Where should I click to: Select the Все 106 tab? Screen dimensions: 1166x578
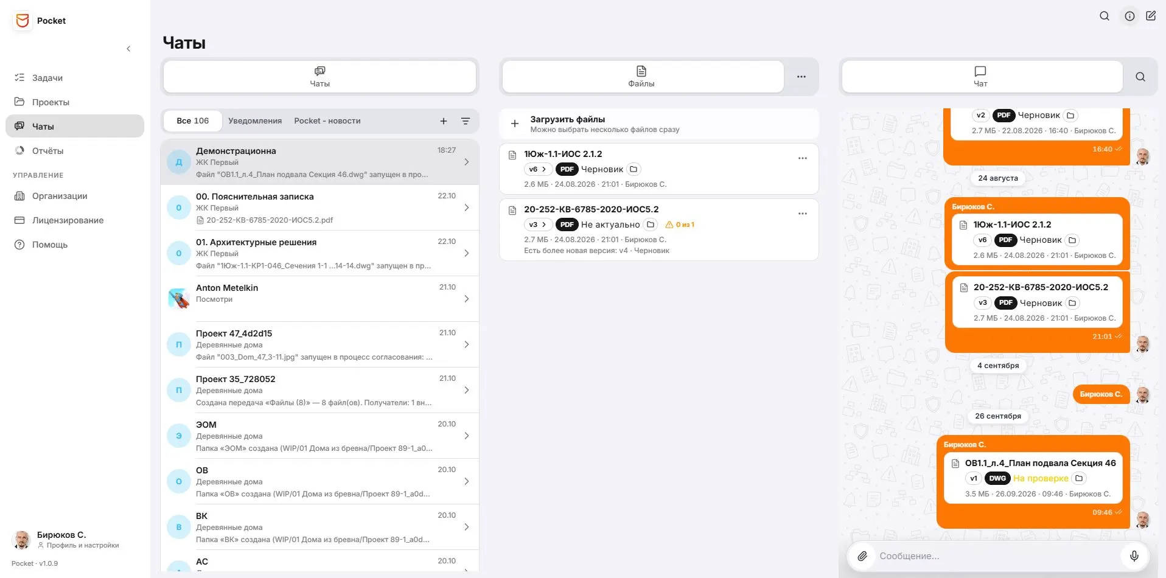coord(192,121)
